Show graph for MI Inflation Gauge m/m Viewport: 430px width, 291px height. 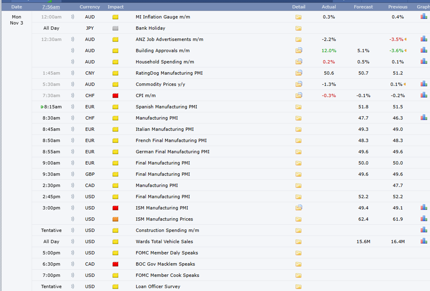pos(424,16)
